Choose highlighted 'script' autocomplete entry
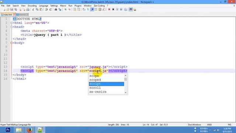This screenshot has height=133, width=236. (107, 84)
